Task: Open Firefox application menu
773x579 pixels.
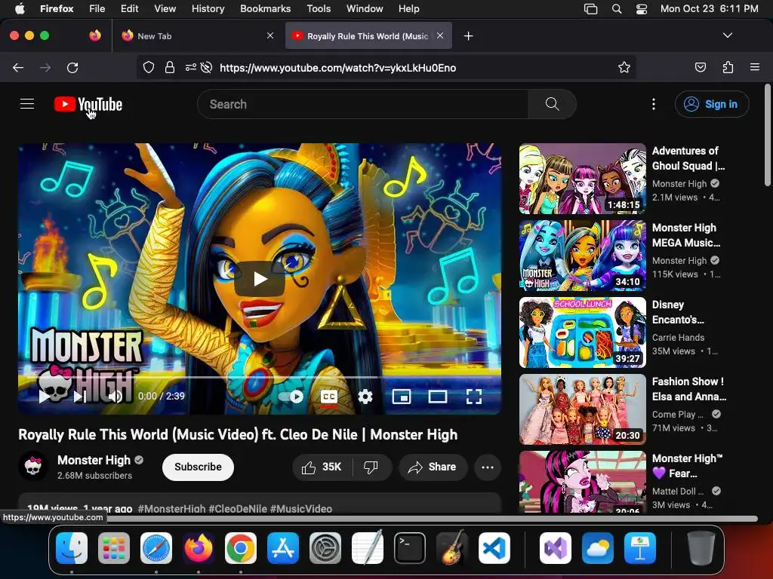Action: pyautogui.click(x=755, y=67)
